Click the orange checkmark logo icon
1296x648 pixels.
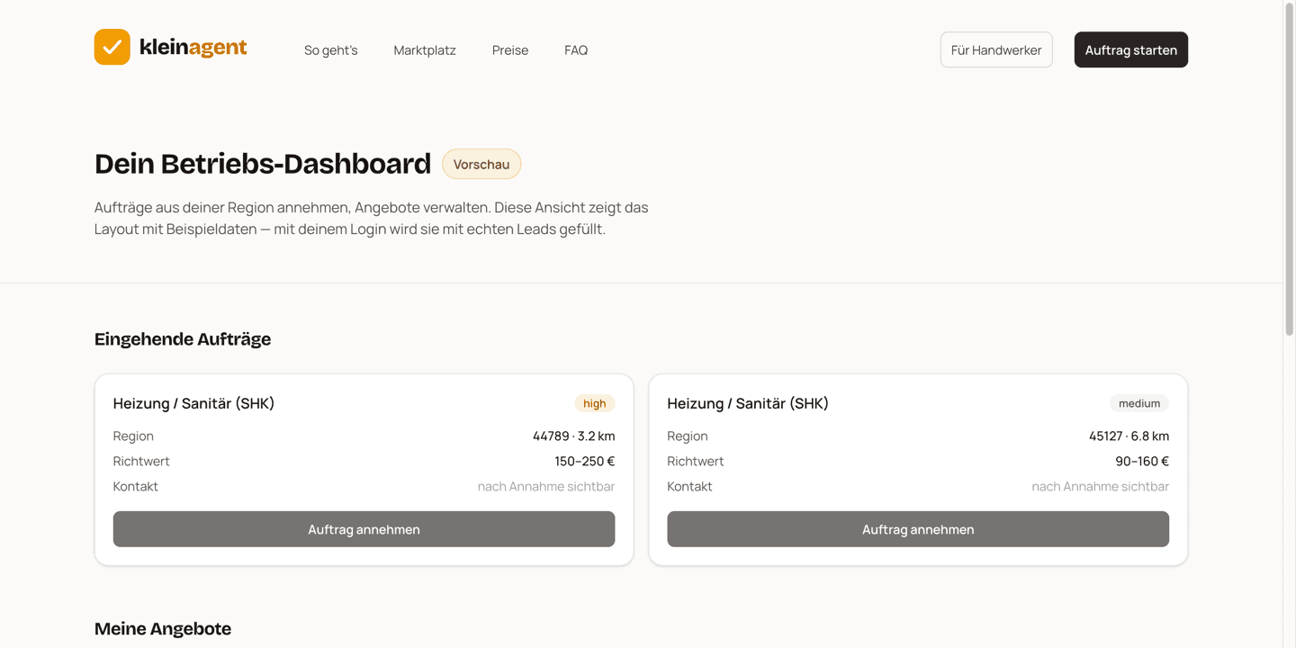112,47
